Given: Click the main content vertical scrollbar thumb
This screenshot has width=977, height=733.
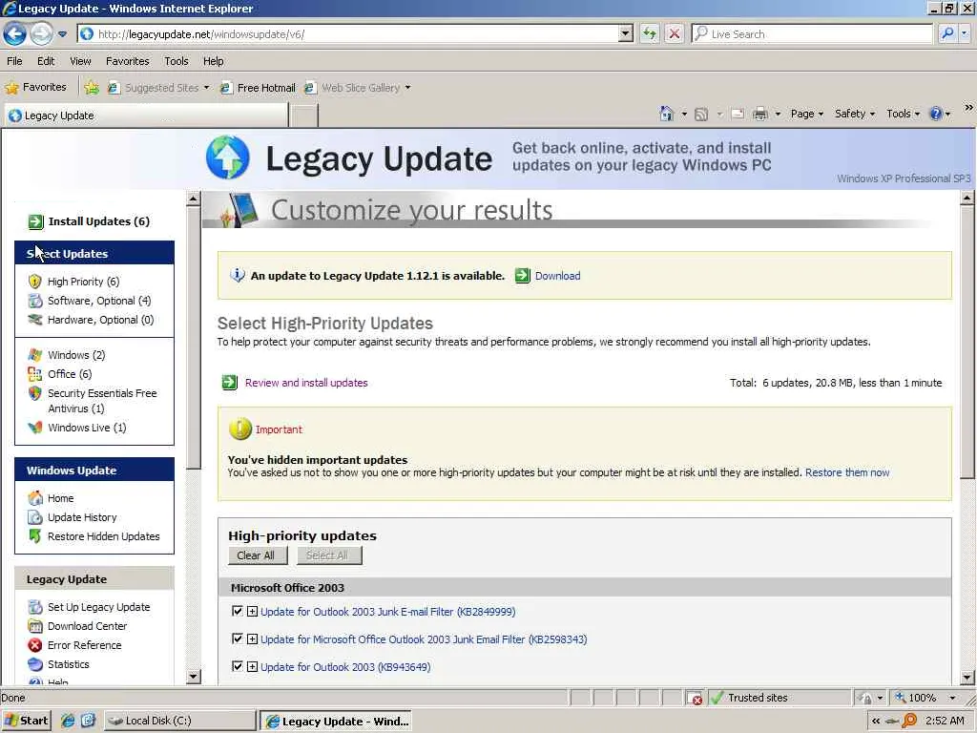Looking at the screenshot, I should [x=967, y=343].
